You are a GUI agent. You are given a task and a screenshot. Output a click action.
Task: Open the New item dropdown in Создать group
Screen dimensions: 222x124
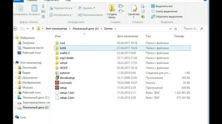(121, 6)
